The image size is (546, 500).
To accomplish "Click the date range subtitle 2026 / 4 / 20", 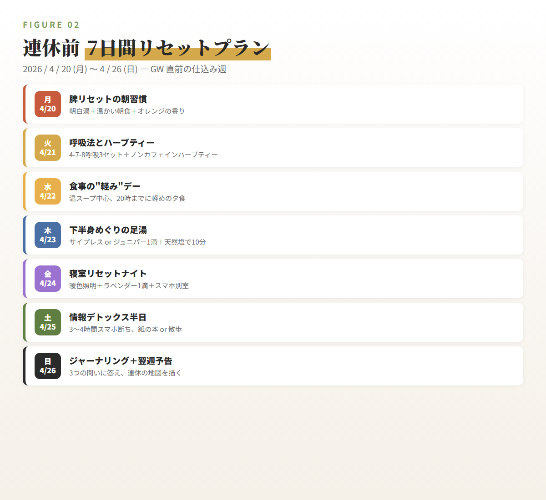I will click(x=125, y=69).
